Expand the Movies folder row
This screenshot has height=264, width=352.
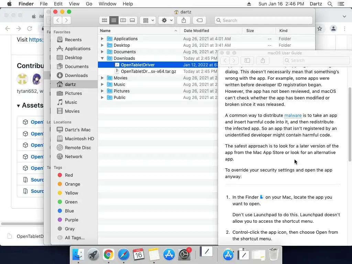pos(102,78)
